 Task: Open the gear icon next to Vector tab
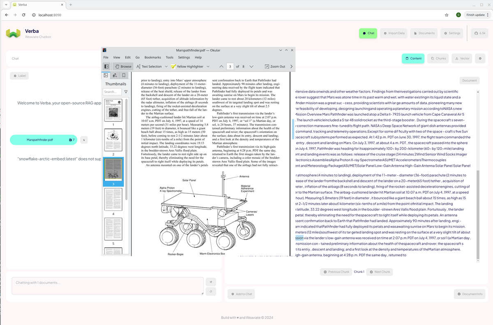(x=480, y=58)
